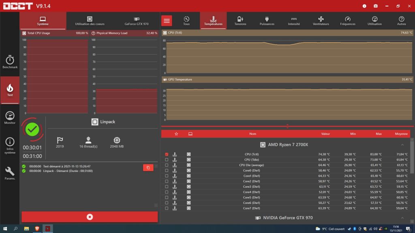Stop the running test with red button
The height and width of the screenshot is (233, 415).
[90, 217]
